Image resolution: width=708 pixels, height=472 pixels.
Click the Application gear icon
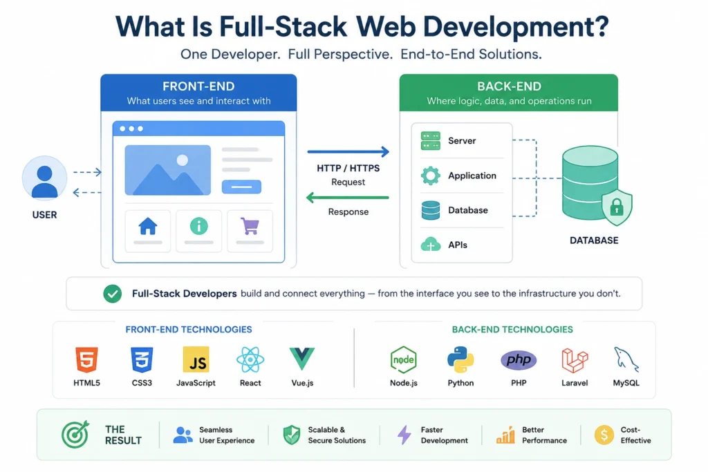pos(430,176)
